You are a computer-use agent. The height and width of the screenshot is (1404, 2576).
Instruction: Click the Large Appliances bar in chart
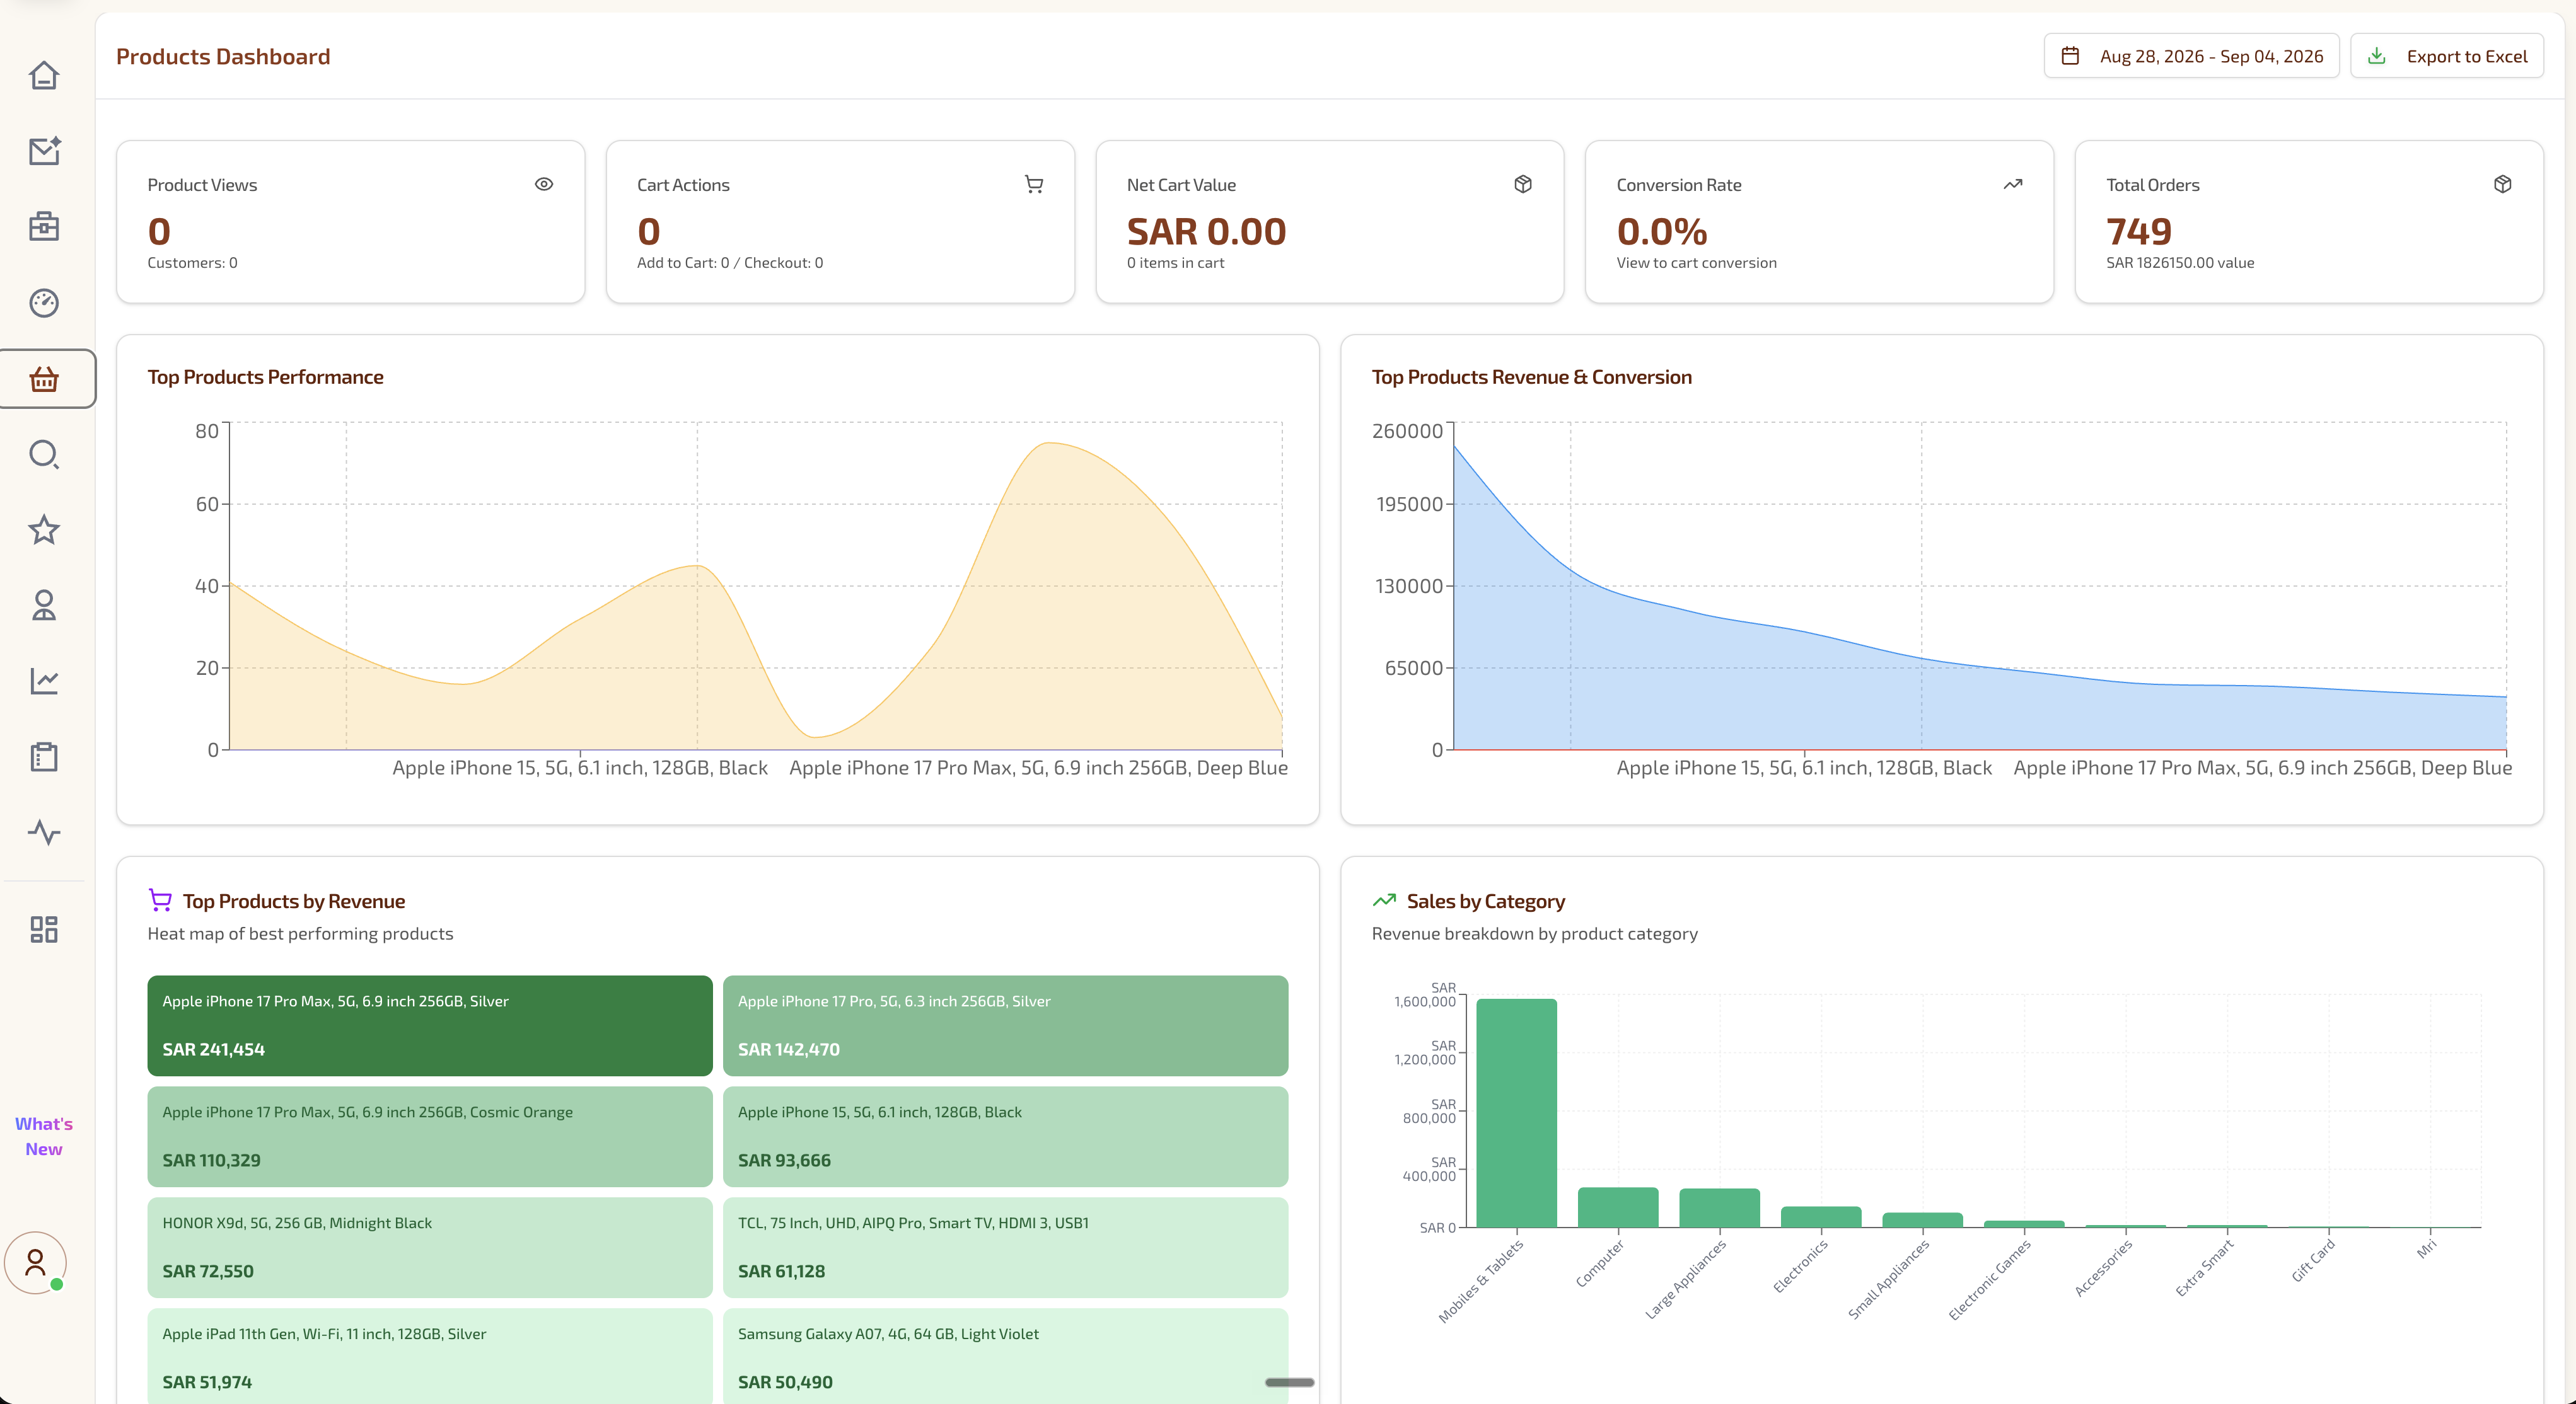(x=1719, y=1208)
